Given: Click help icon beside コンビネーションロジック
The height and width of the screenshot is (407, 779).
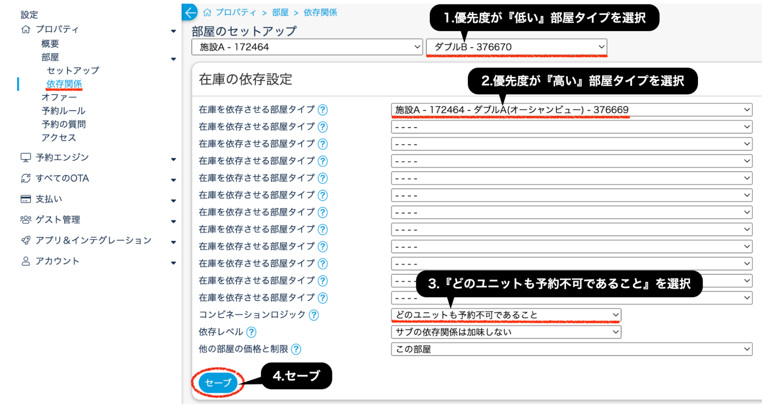Looking at the screenshot, I should [x=314, y=315].
